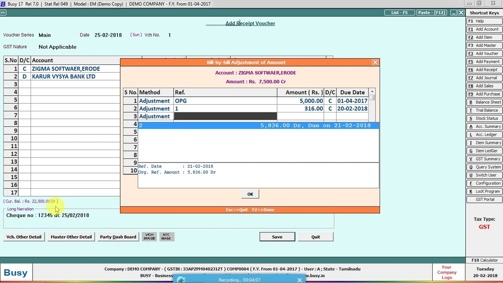
Task: Select KARUR VYSYA BANK LTD account row
Action: click(x=64, y=77)
